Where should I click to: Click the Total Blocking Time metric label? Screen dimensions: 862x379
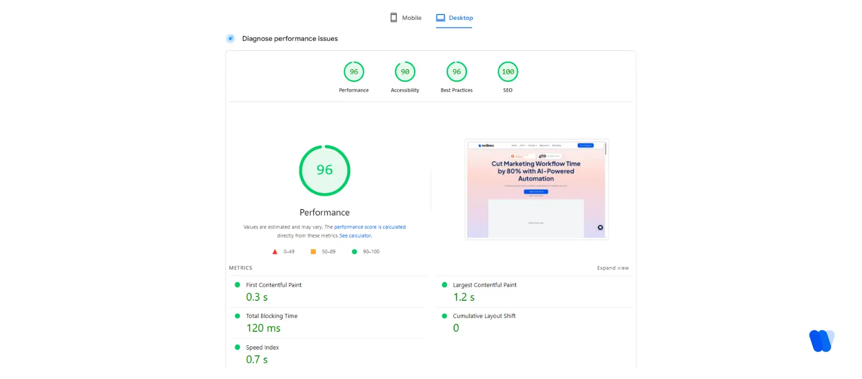(272, 316)
